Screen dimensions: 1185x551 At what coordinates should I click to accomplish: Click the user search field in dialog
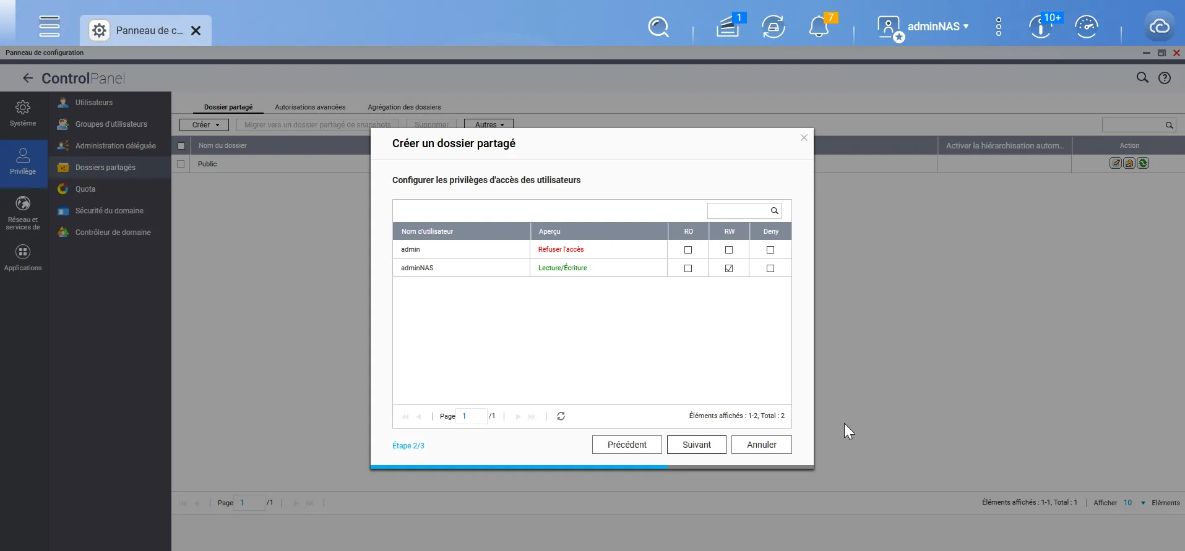point(738,211)
